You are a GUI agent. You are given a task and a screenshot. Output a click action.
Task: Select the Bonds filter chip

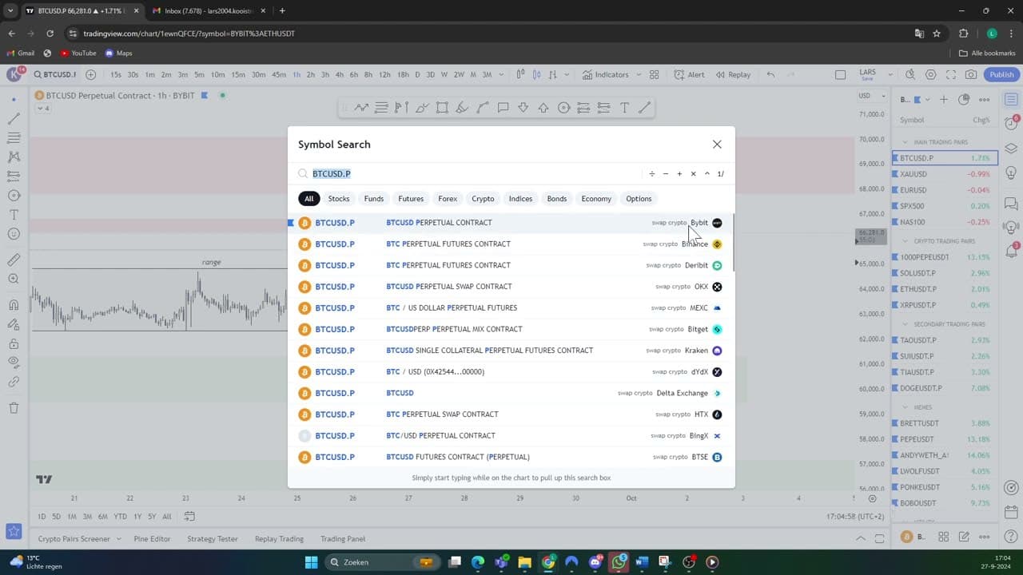tap(557, 199)
